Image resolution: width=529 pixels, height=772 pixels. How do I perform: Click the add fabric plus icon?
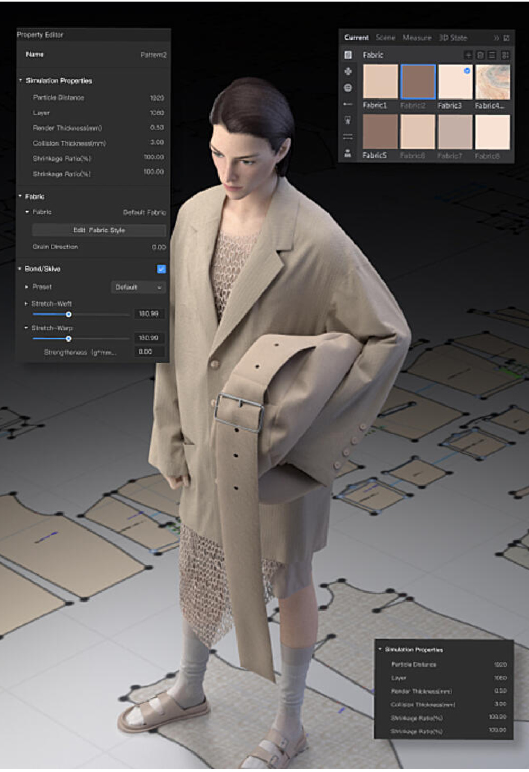tap(468, 55)
